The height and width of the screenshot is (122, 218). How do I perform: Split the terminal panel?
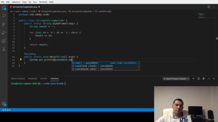[199, 79]
